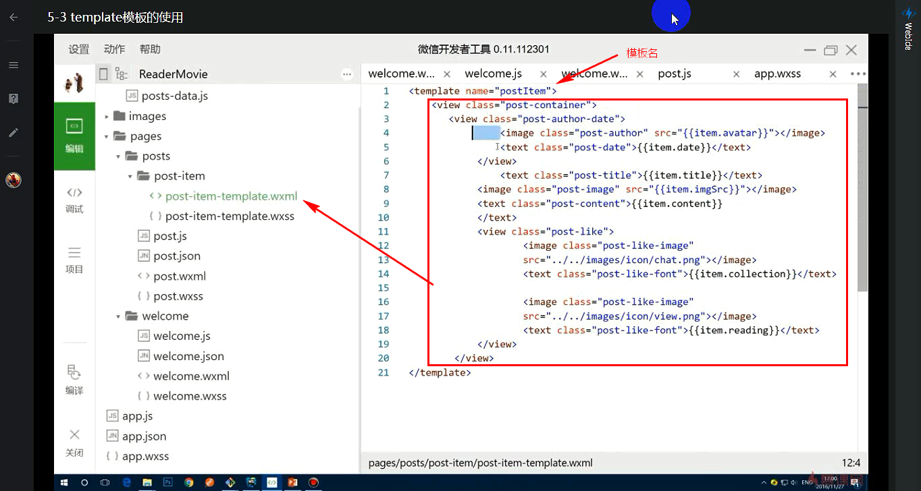921x491 pixels.
Task: Open welcome.js in the file tree
Action: point(174,336)
